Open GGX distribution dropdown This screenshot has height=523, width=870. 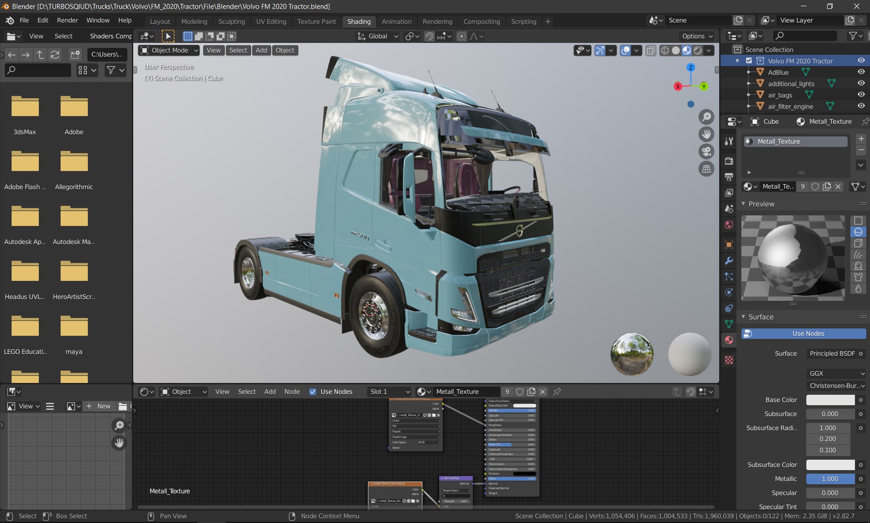pos(836,373)
